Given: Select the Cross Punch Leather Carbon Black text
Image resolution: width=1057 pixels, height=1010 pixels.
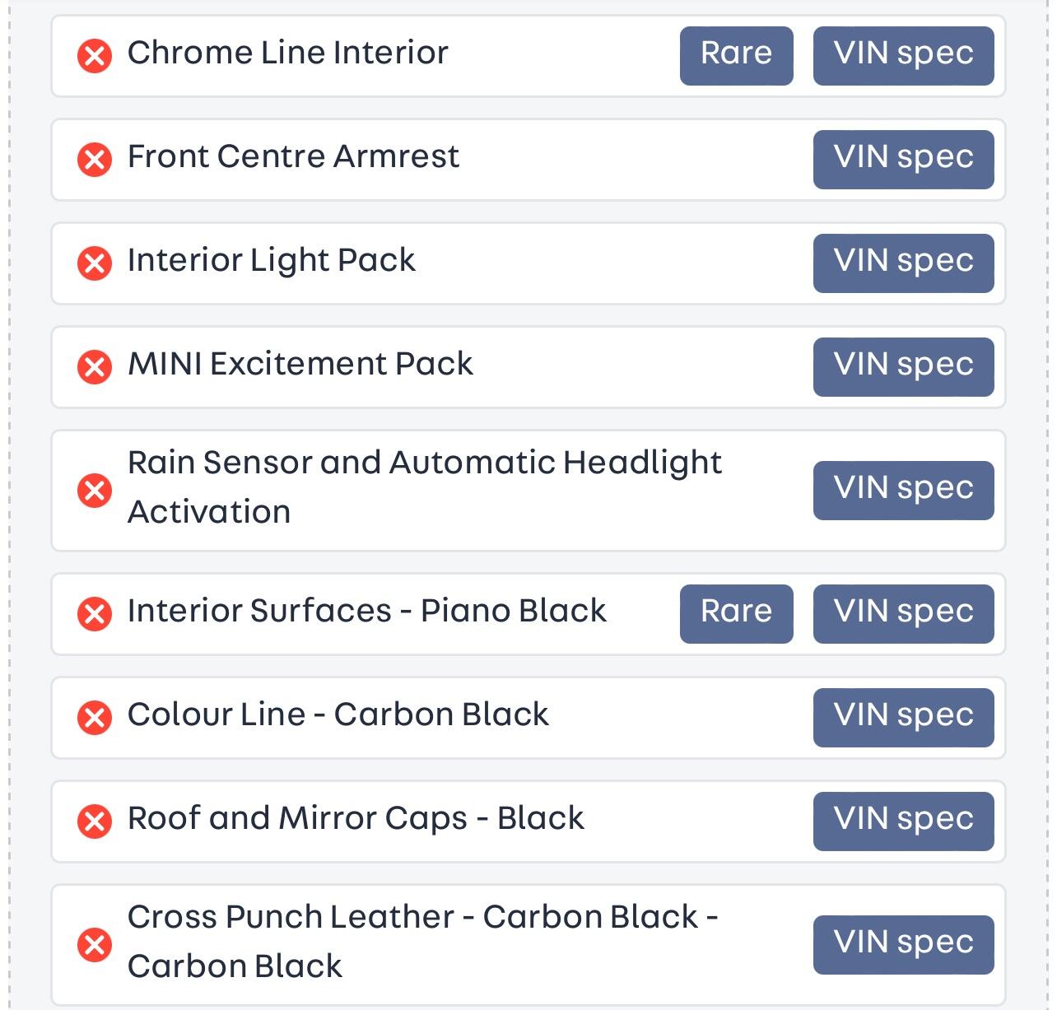Looking at the screenshot, I should pos(422,941).
